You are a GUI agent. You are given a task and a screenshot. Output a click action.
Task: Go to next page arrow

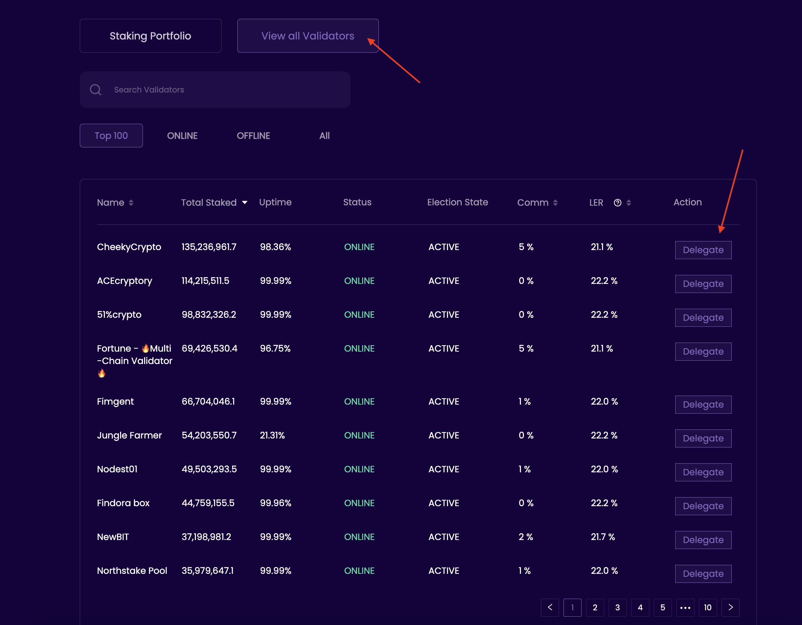(730, 607)
